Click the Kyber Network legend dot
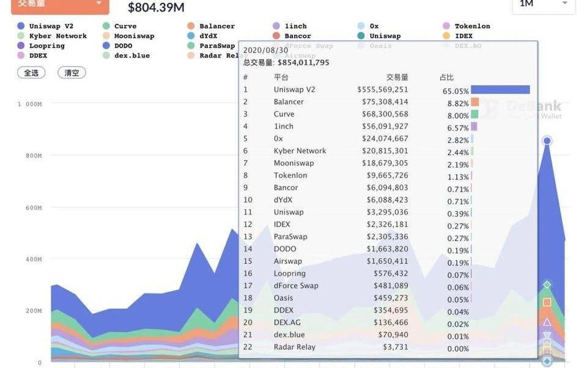Screen dimensions: 587x368 21,36
